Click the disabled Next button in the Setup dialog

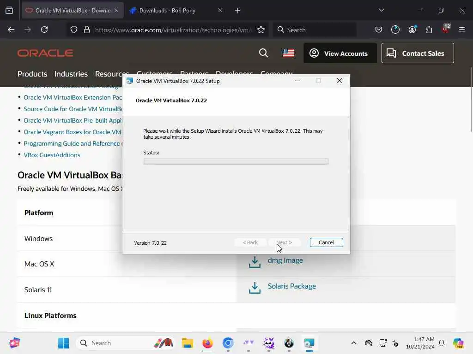click(284, 242)
